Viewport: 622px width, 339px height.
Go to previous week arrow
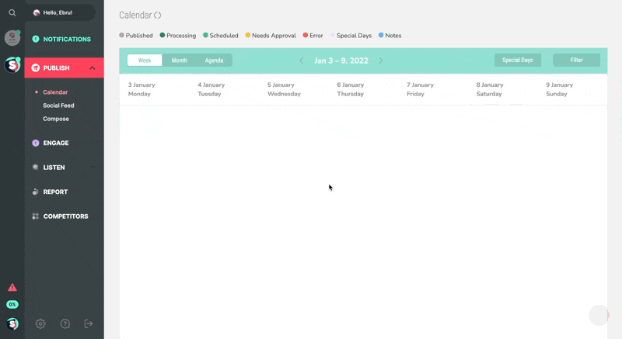tap(302, 61)
